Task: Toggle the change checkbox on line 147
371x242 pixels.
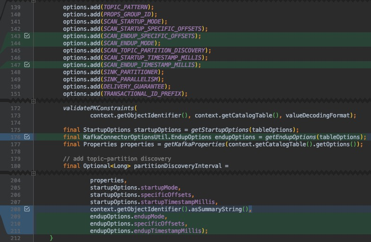Action: coord(27,65)
